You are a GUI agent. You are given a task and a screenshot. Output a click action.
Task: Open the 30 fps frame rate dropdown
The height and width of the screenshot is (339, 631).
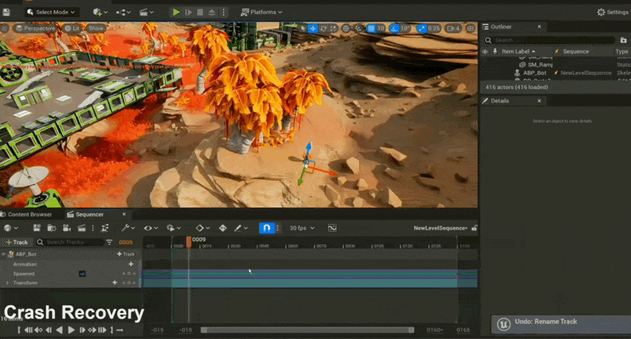(x=298, y=228)
